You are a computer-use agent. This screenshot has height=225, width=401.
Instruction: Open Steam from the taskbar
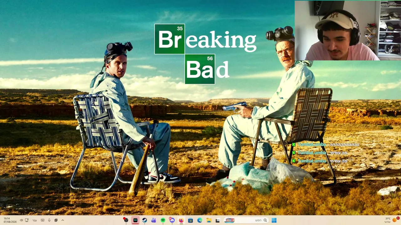pos(144,220)
